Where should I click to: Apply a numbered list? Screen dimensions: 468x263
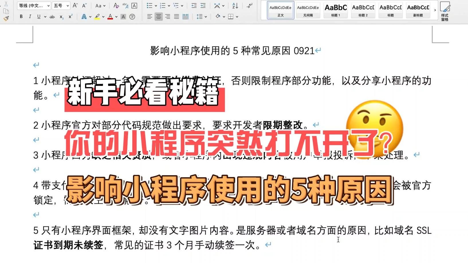coord(163,5)
